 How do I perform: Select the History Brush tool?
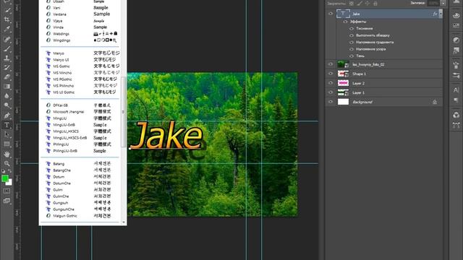click(x=7, y=67)
